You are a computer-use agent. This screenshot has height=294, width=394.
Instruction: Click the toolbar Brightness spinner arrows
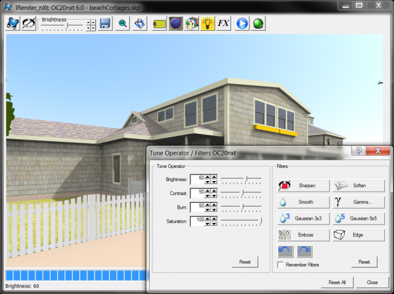click(x=91, y=26)
